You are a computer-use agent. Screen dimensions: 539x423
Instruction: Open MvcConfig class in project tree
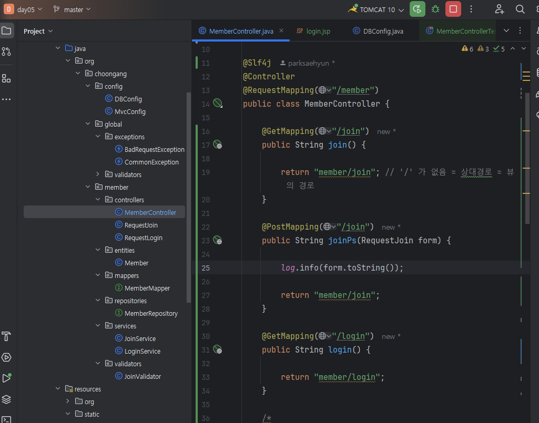click(x=130, y=112)
